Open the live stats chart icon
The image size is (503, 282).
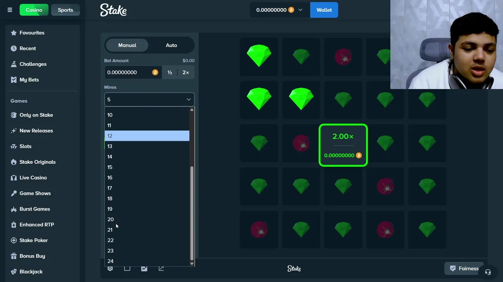point(144,269)
